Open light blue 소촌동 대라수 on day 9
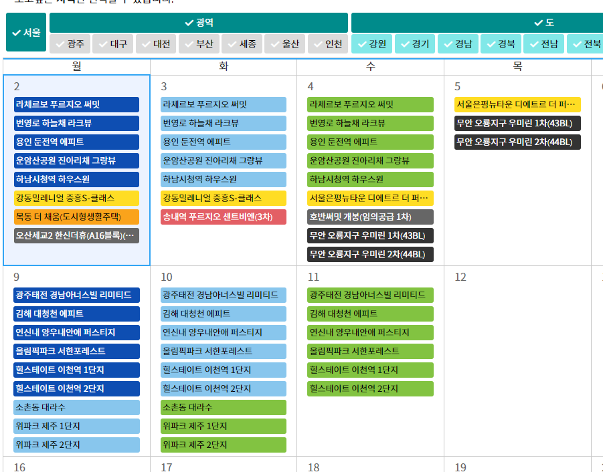 [76, 407]
